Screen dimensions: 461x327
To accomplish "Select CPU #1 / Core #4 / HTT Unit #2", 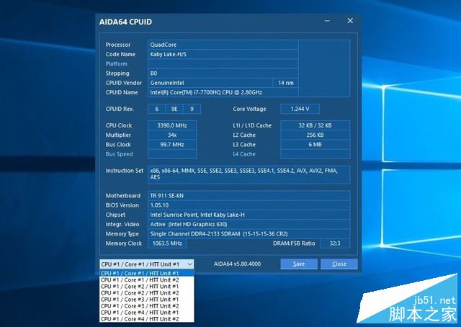I will (x=147, y=319).
